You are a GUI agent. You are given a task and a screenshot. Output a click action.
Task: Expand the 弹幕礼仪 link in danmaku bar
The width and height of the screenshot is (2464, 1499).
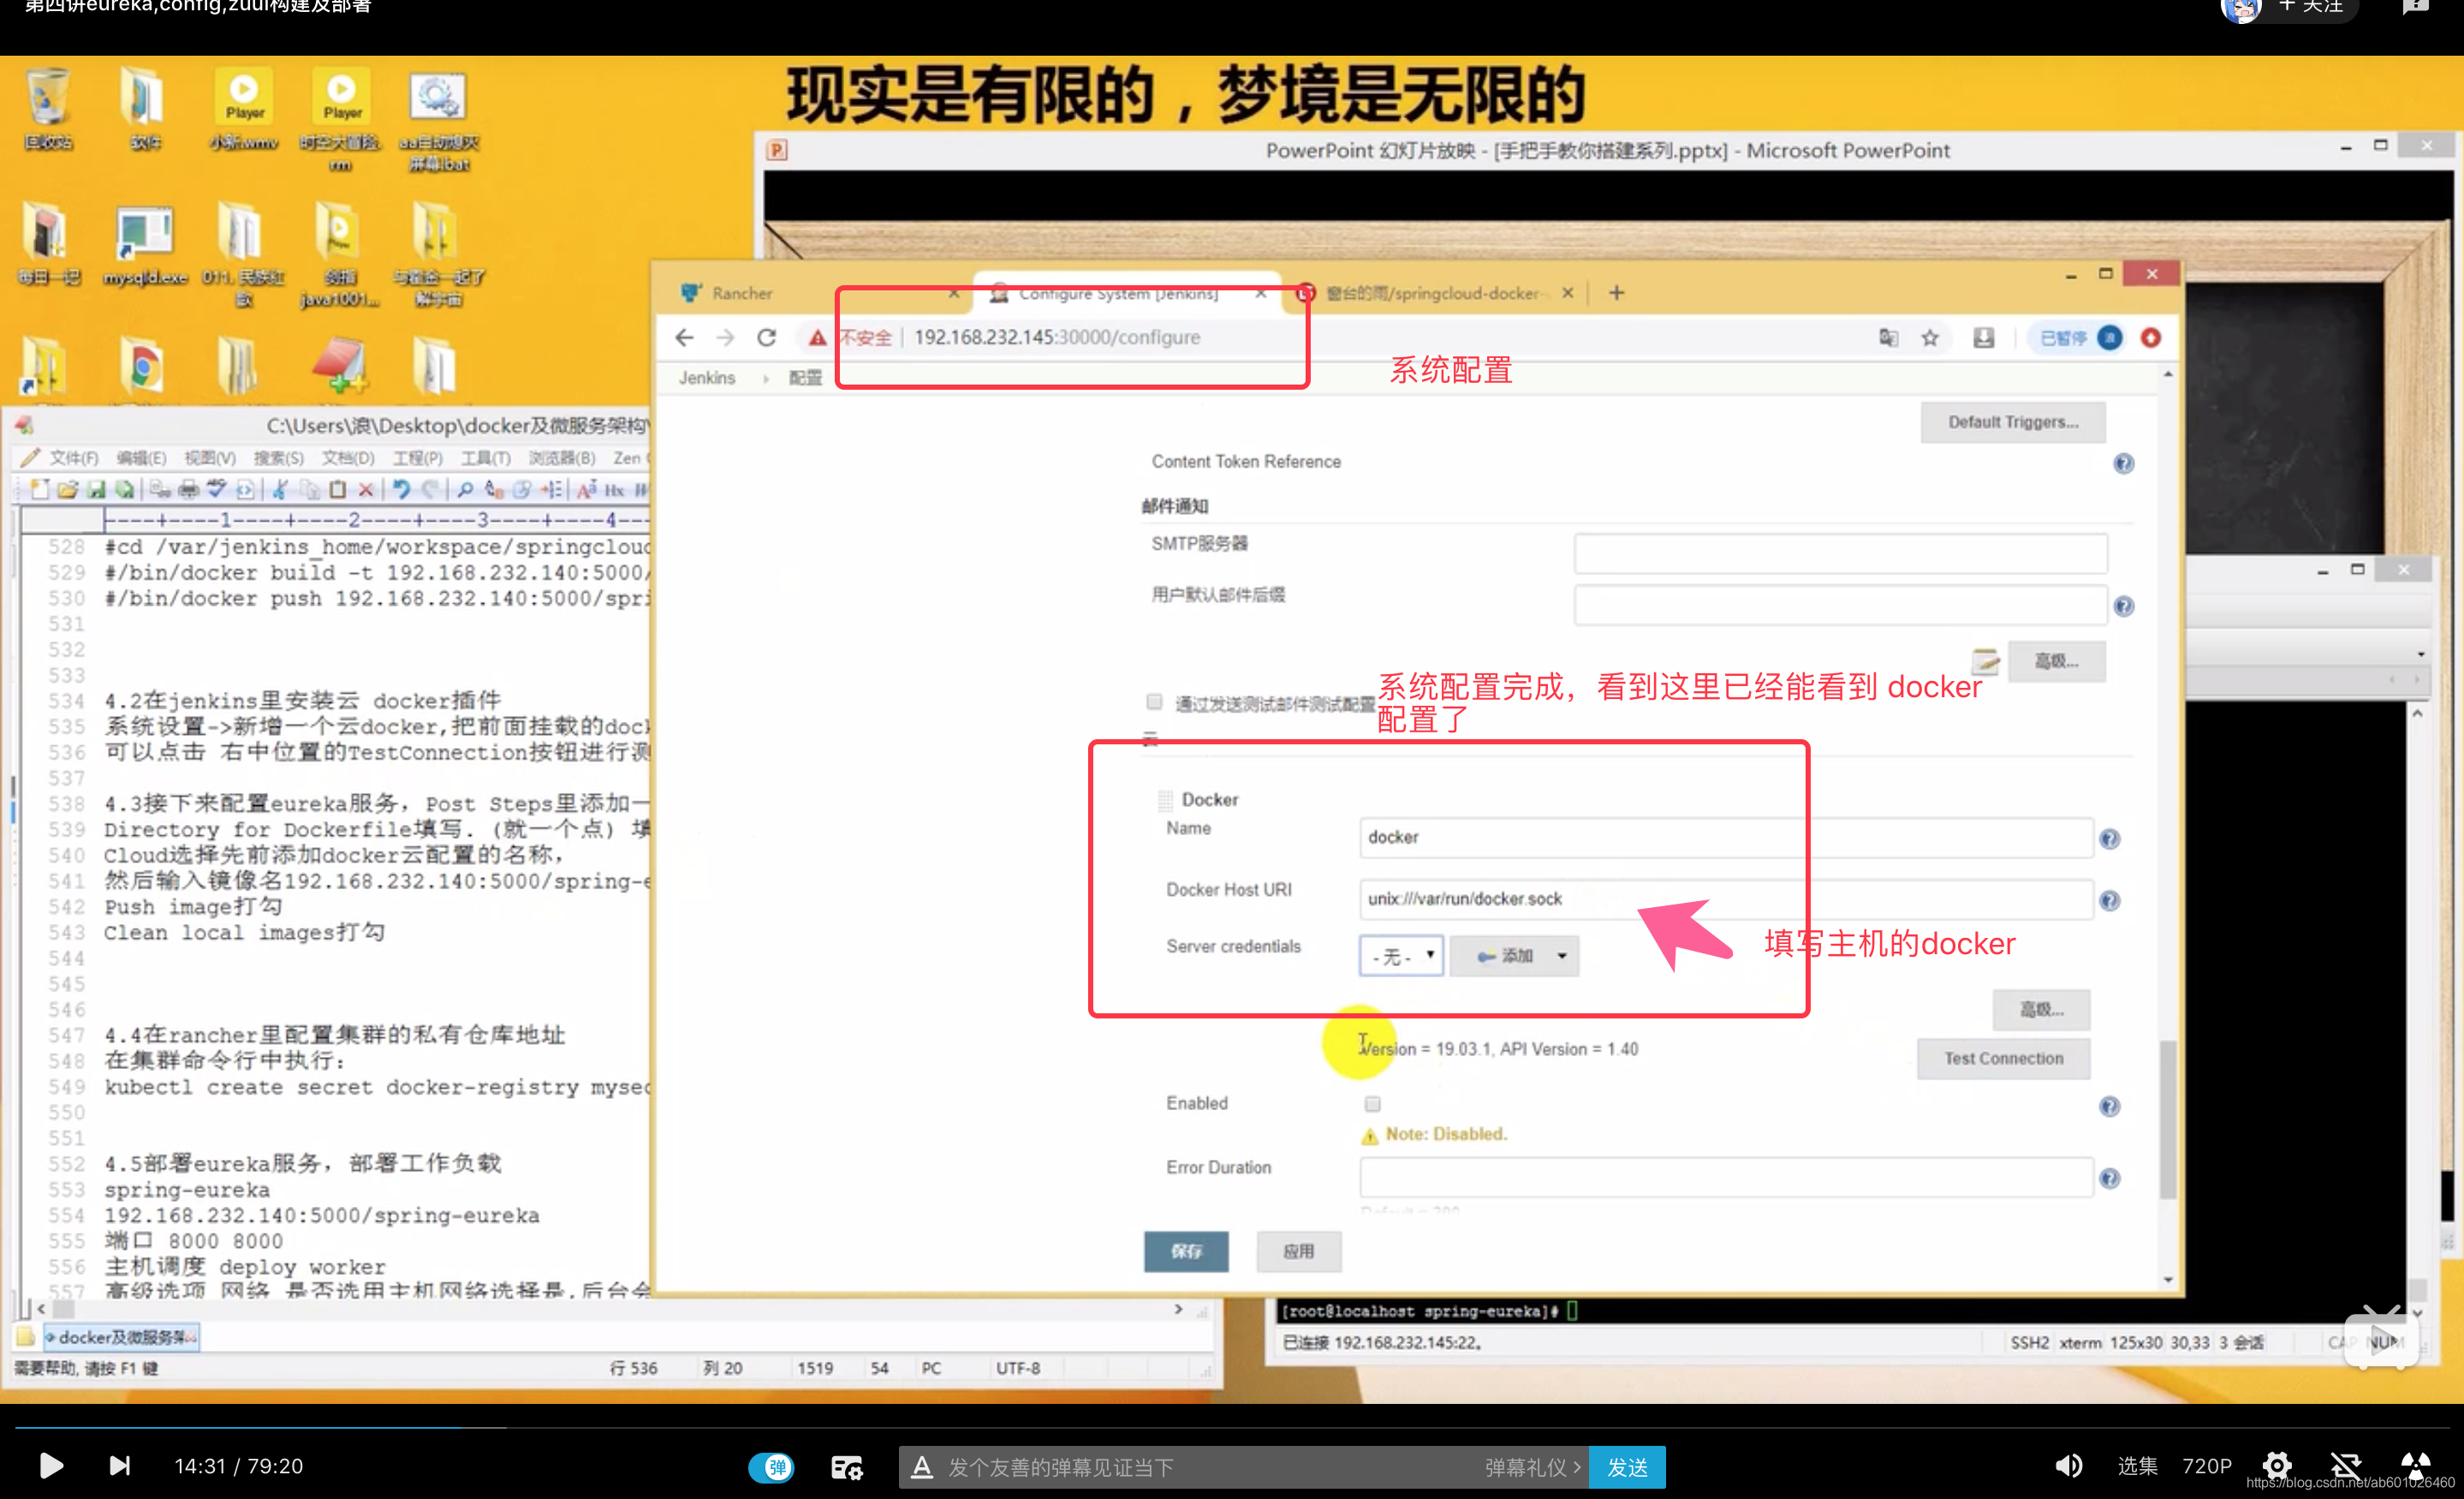[1532, 1467]
